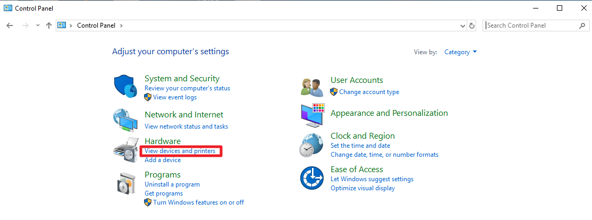Open the System and Security shield icon
The width and height of the screenshot is (592, 220).
[x=126, y=86]
